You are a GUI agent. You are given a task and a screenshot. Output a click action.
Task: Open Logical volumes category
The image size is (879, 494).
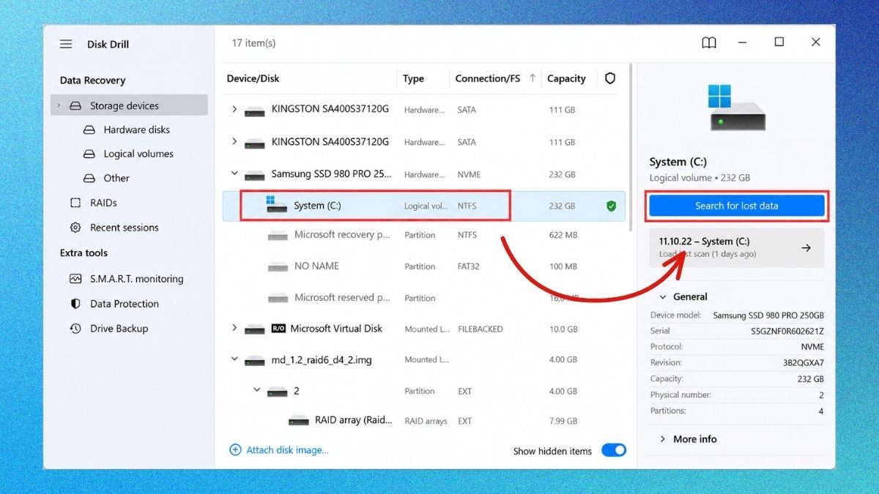[138, 154]
